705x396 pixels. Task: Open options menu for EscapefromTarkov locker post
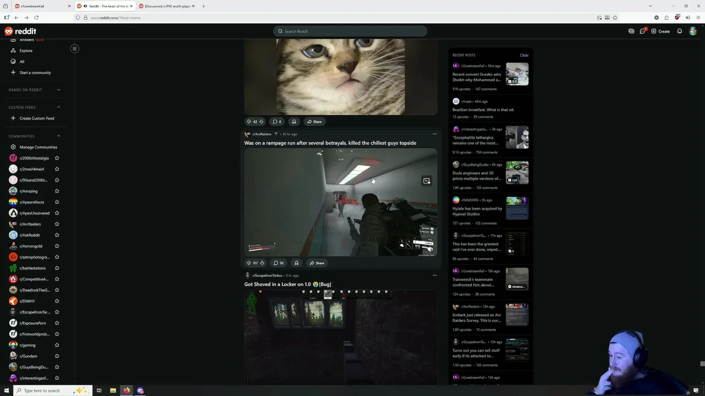click(x=435, y=276)
